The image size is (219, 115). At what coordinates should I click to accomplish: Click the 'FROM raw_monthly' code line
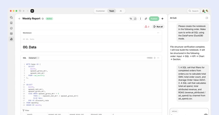36,75
